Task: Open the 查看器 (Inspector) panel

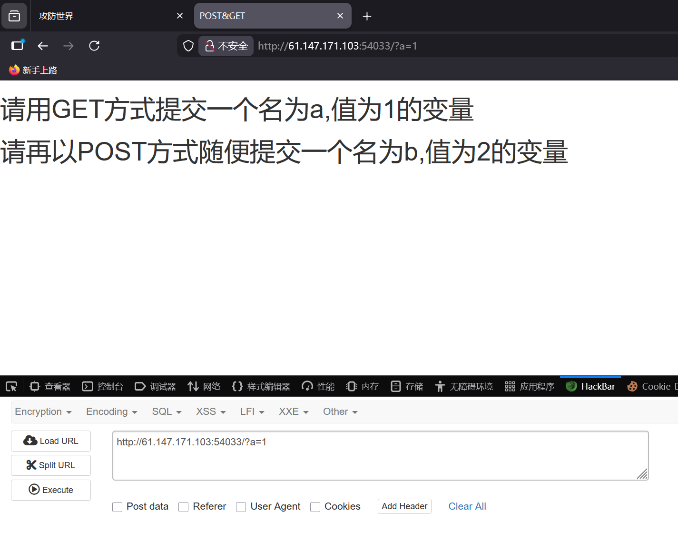Action: click(49, 386)
